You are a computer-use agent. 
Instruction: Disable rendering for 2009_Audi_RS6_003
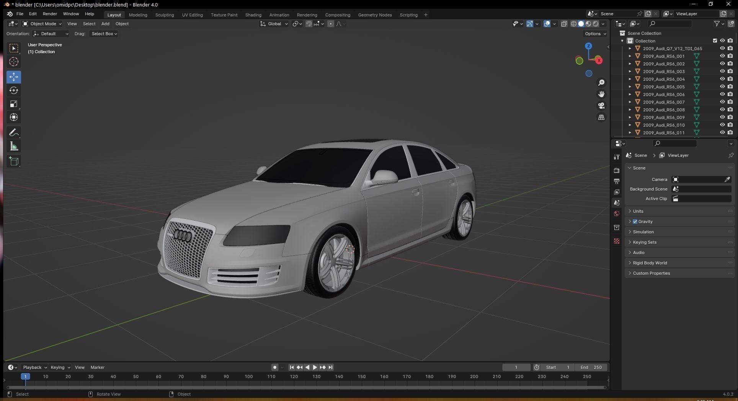click(730, 72)
